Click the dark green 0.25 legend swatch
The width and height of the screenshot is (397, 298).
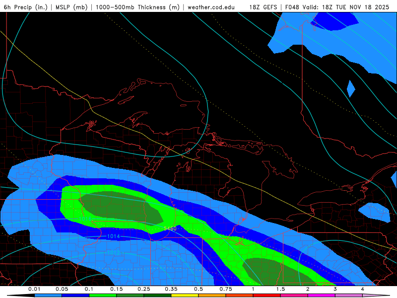point(157,296)
